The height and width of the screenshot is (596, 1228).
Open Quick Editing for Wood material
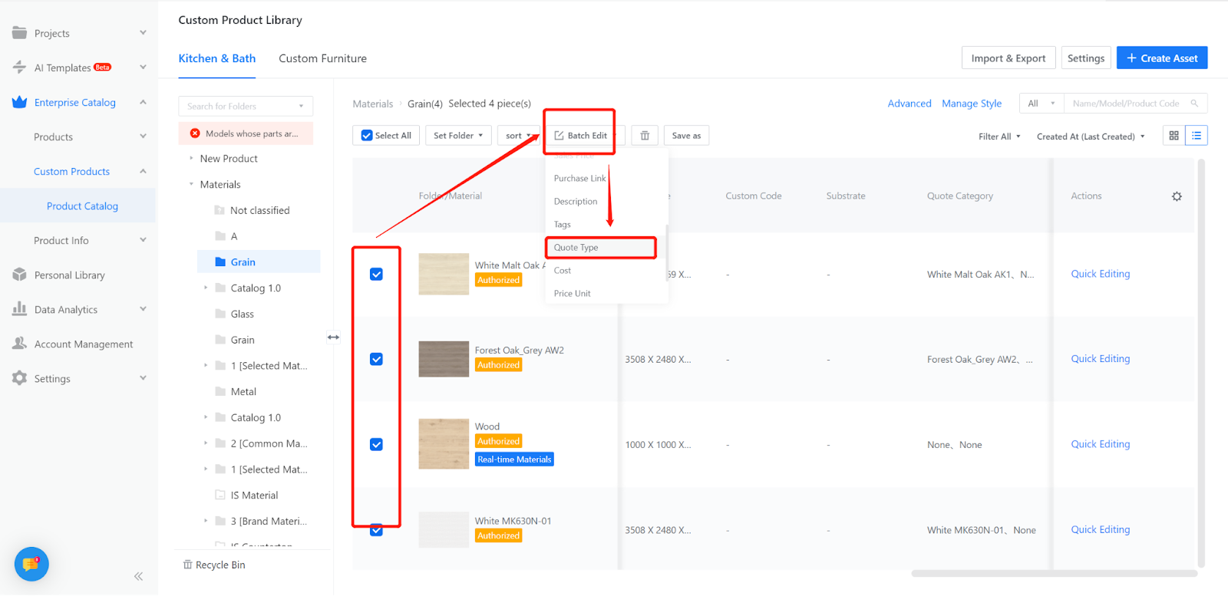click(x=1100, y=444)
